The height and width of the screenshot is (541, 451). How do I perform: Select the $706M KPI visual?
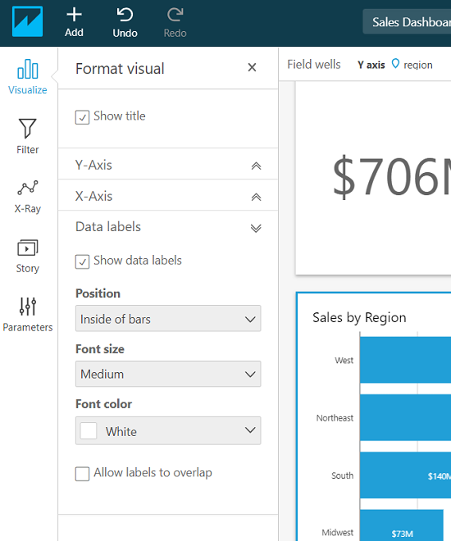click(373, 178)
